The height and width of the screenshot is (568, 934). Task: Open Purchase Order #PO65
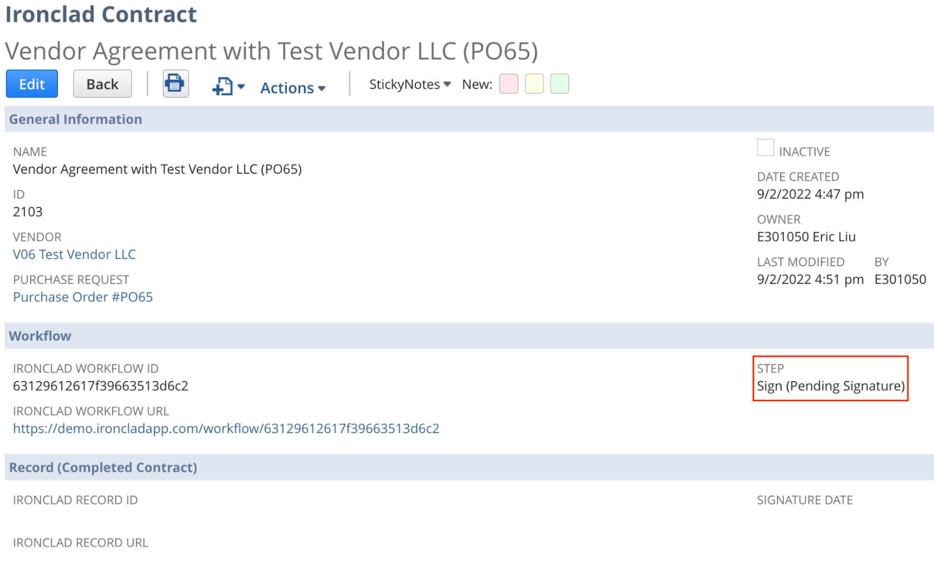tap(82, 297)
